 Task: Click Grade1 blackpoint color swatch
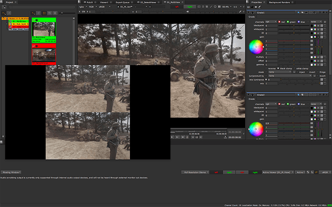pyautogui.click(x=312, y=26)
